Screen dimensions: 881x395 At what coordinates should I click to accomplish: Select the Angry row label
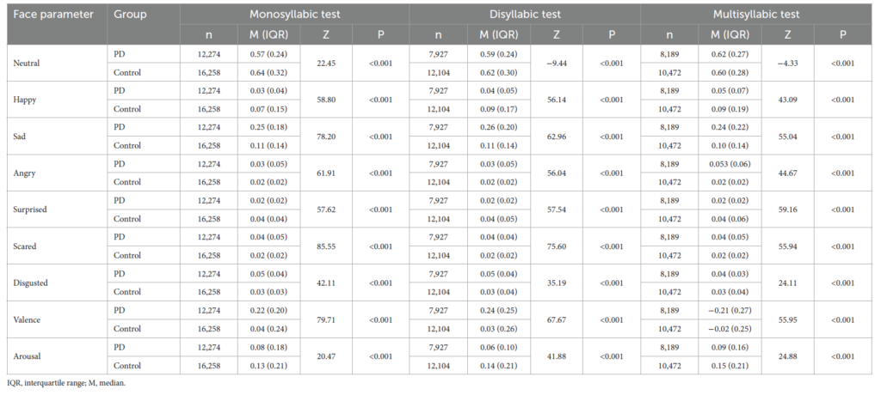pyautogui.click(x=29, y=173)
